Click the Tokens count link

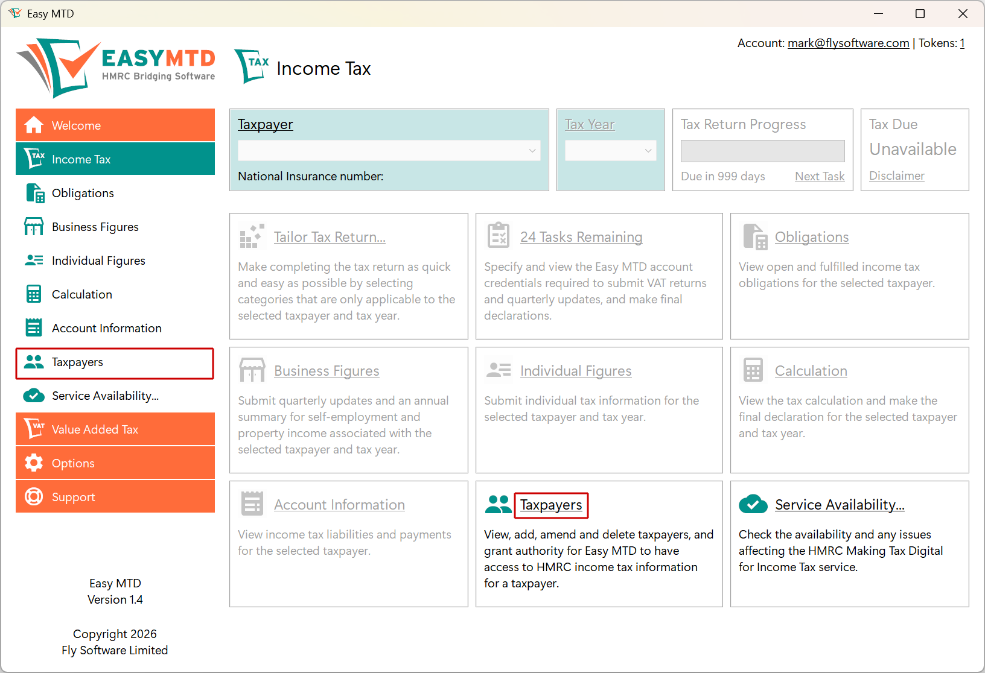click(962, 43)
